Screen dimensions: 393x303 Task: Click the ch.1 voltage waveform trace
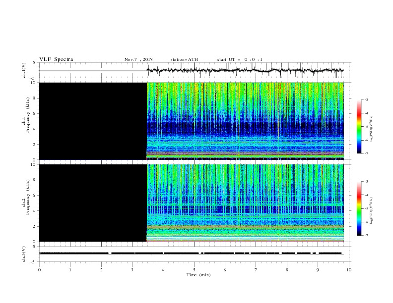tap(245, 70)
